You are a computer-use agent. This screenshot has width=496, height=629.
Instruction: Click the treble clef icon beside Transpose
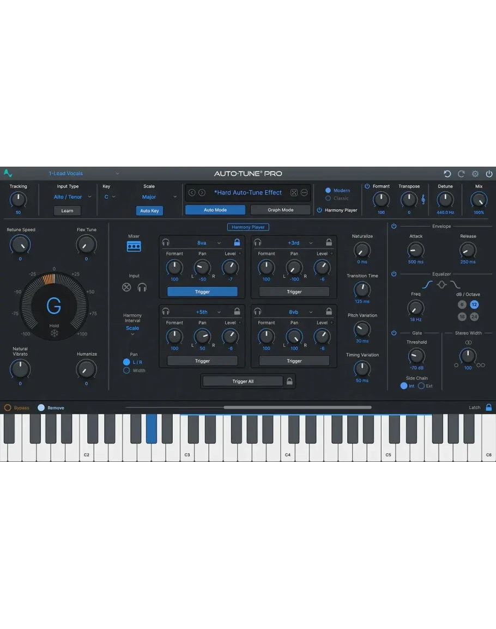[422, 200]
